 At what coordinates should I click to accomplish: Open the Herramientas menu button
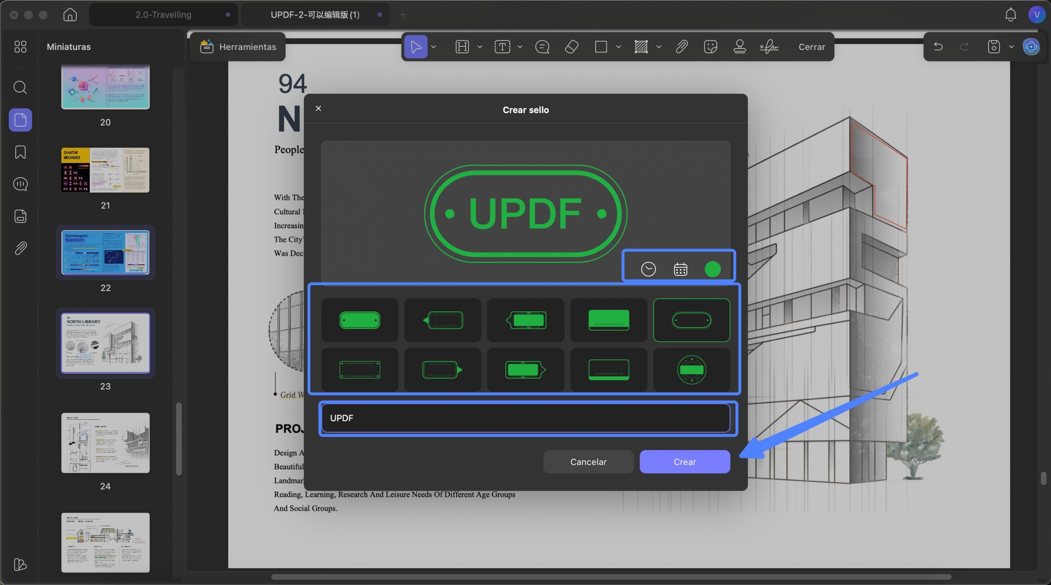click(x=238, y=47)
